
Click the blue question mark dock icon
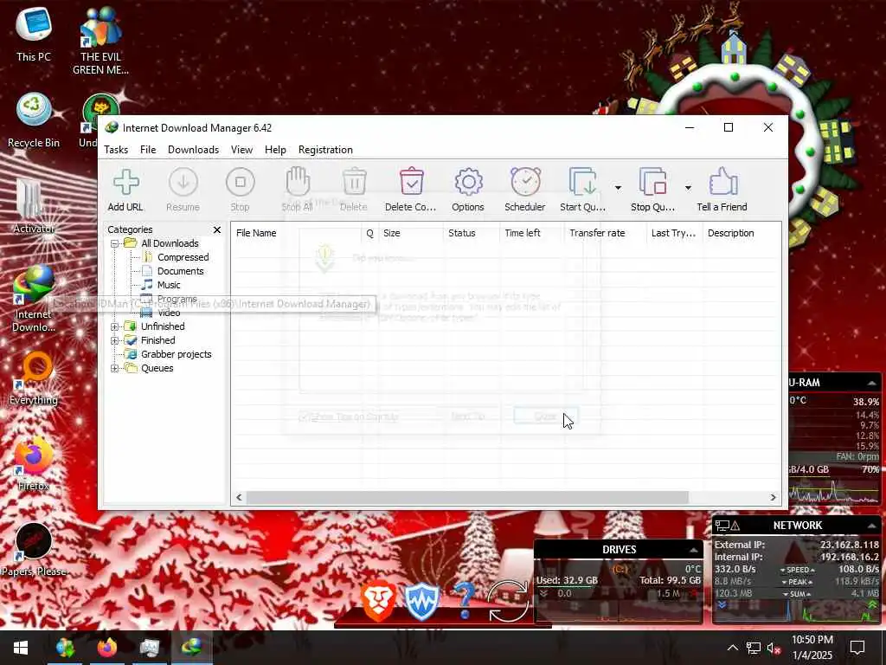[465, 601]
